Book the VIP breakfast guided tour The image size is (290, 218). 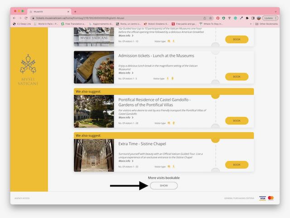point(237,39)
